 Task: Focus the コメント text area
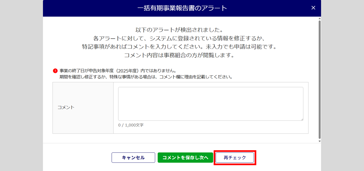click(211, 104)
